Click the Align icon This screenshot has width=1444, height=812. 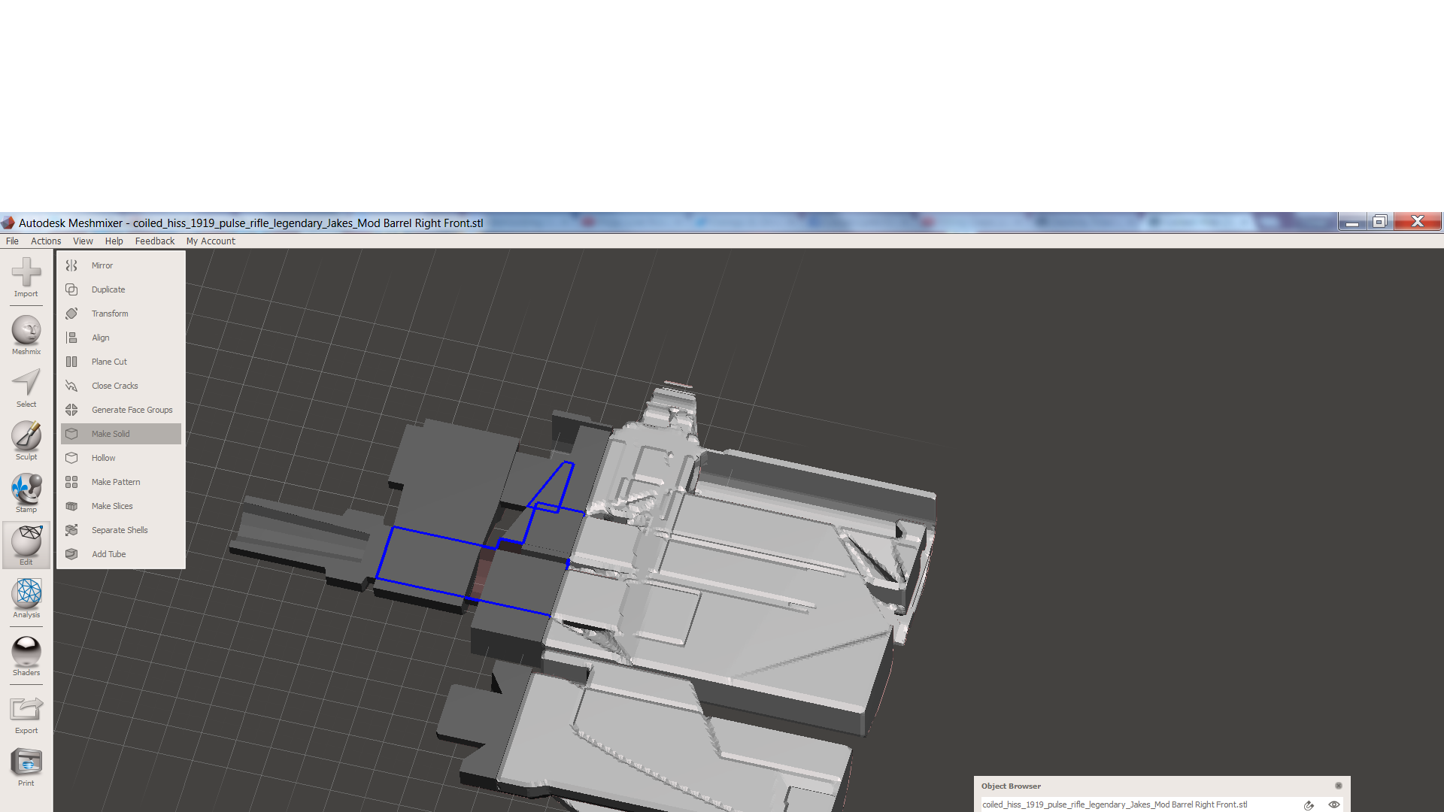pyautogui.click(x=71, y=338)
